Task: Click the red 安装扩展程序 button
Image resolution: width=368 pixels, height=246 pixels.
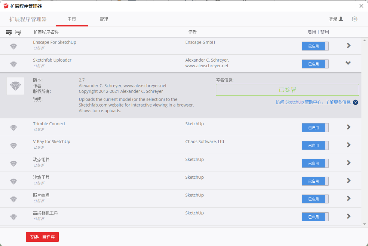Action: point(42,237)
